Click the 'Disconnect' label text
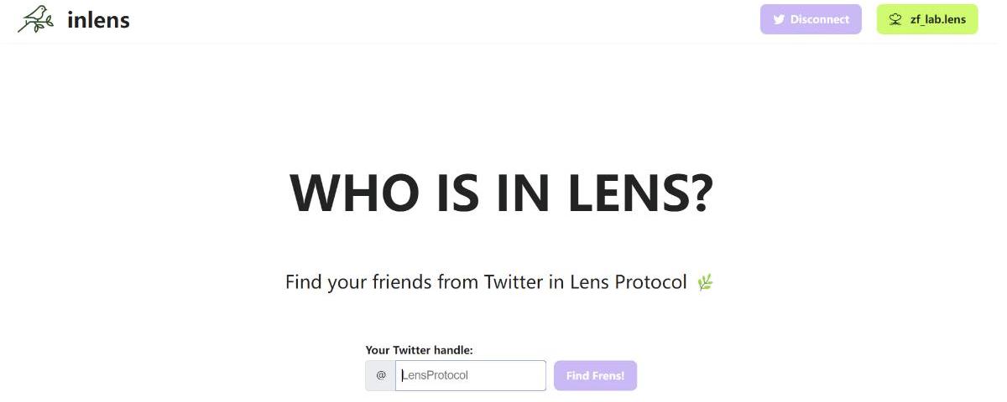This screenshot has height=402, width=1007. click(x=820, y=19)
